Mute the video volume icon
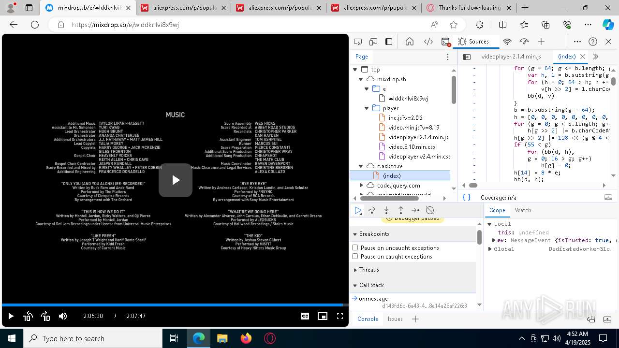This screenshot has width=619, height=348. tap(63, 316)
